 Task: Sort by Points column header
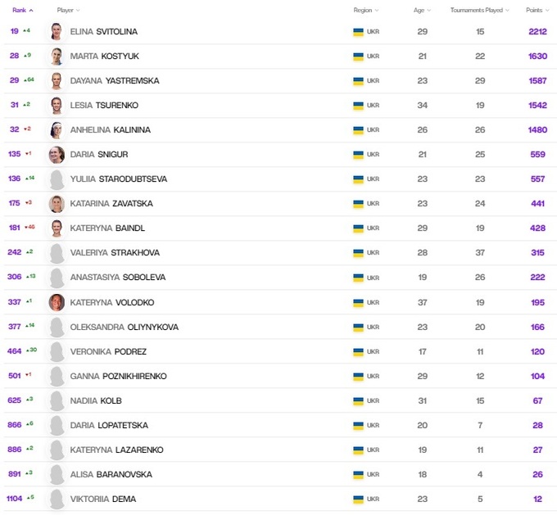pos(537,10)
